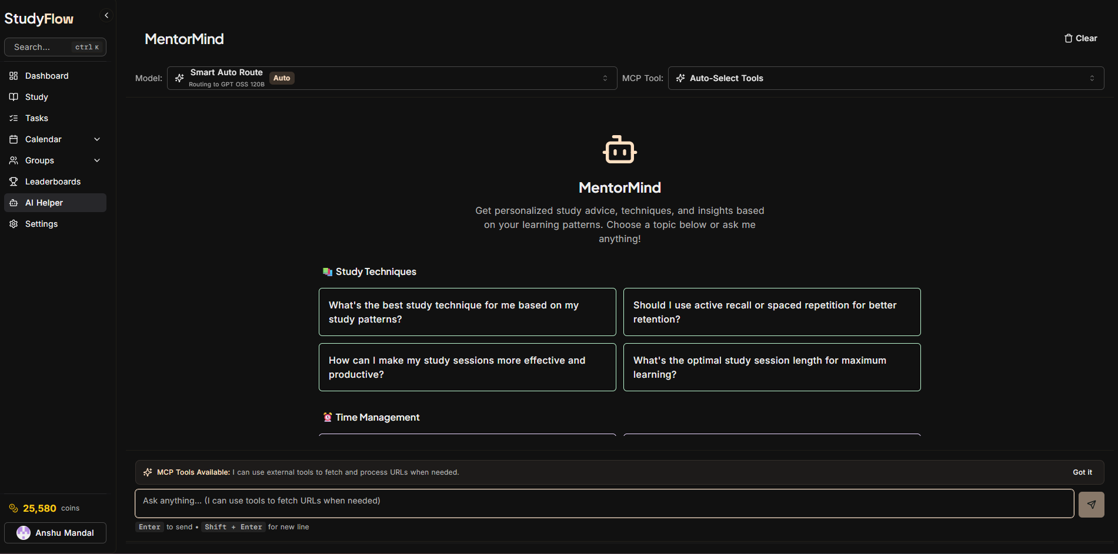Screen dimensions: 1118x554
Task: Open the Auto-Select Tools MCP dropdown
Action: click(x=885, y=78)
